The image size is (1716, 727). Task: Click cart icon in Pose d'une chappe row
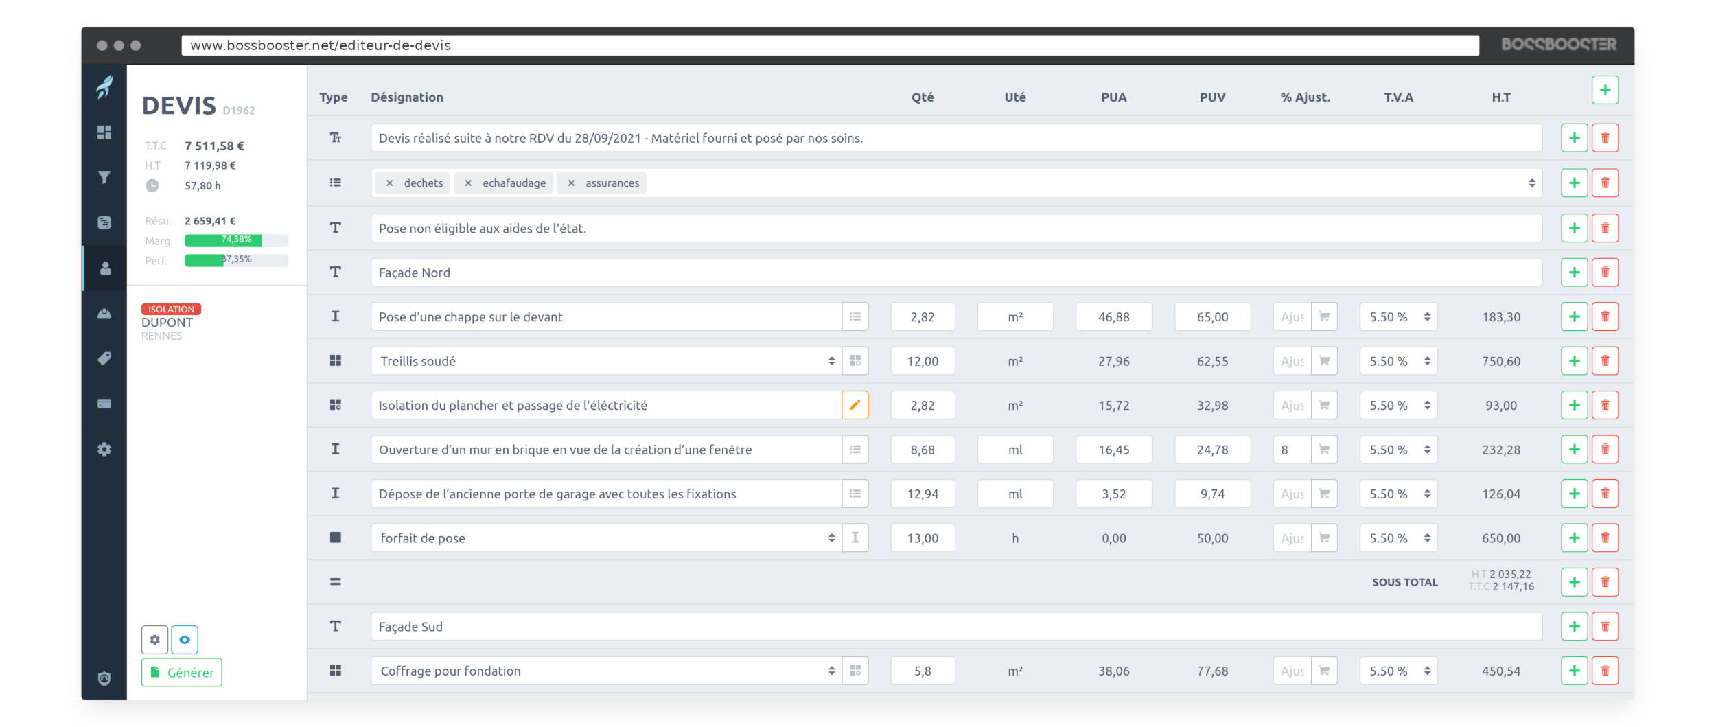point(1324,316)
